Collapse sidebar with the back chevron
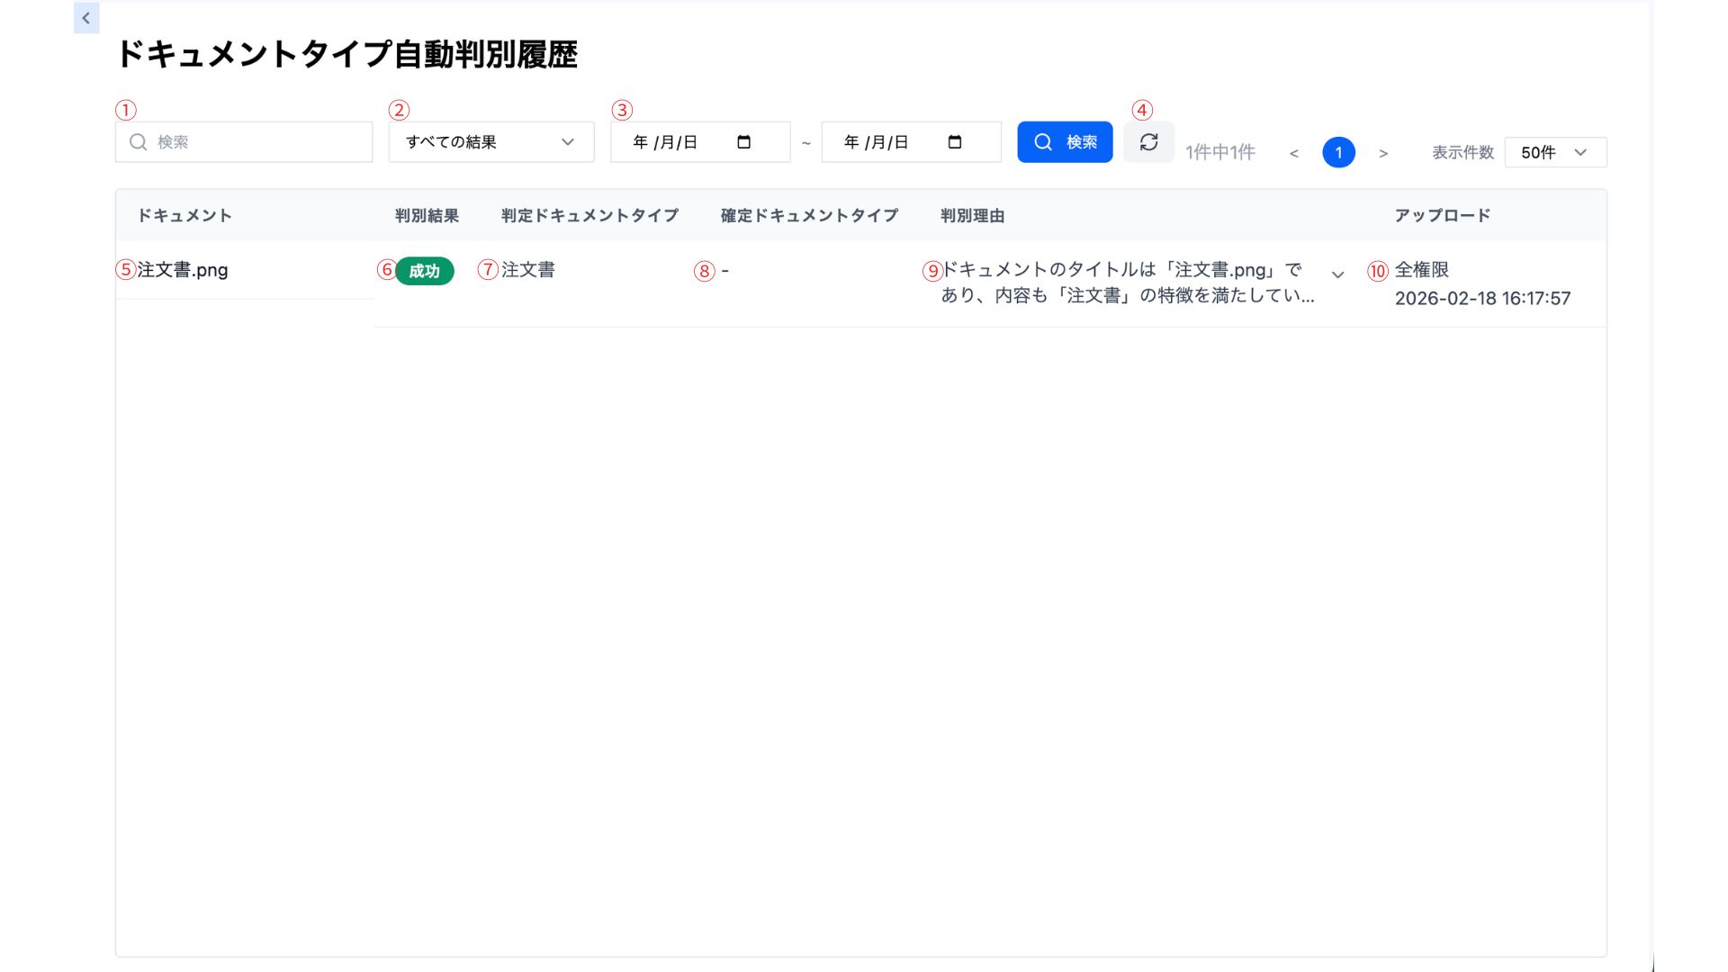1728x972 pixels. click(86, 18)
